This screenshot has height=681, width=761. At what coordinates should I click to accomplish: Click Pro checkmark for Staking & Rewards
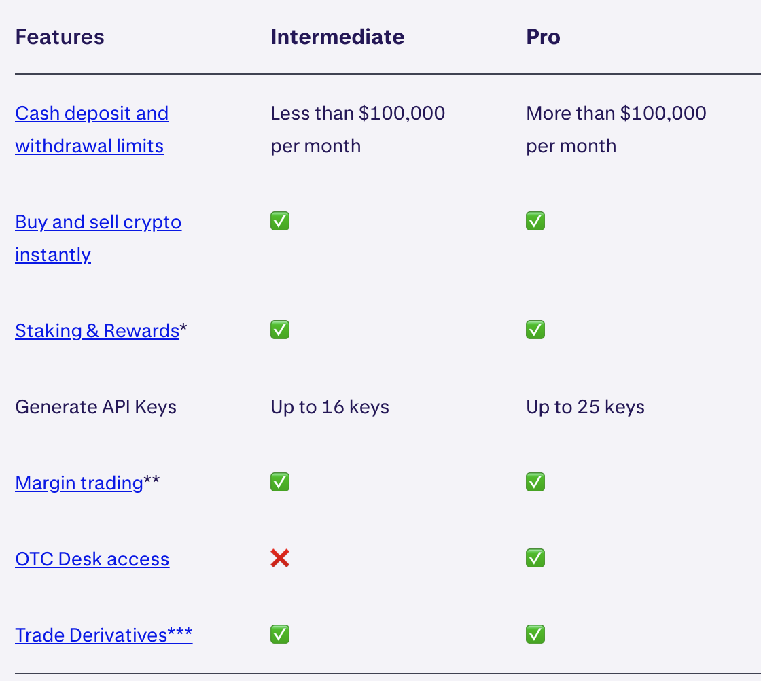[x=535, y=330]
